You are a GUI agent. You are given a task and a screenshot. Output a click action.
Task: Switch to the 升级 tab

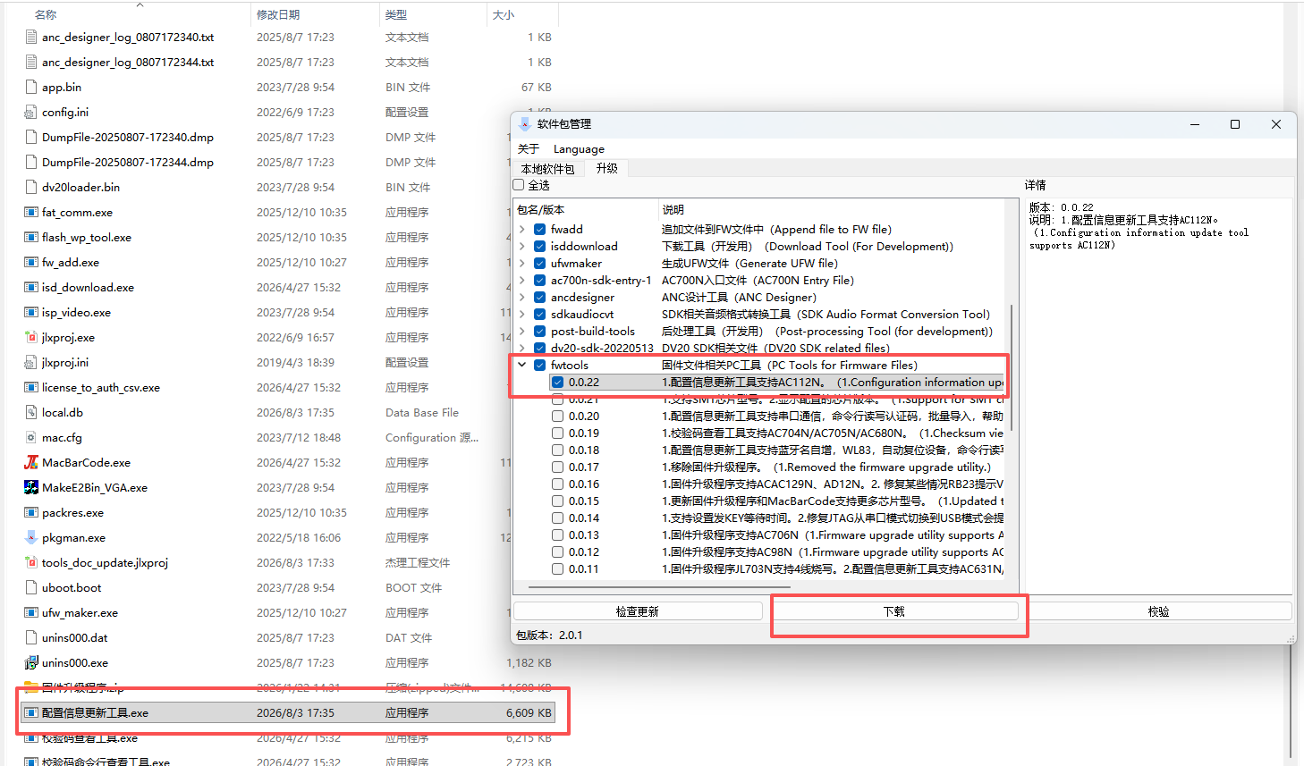[607, 168]
